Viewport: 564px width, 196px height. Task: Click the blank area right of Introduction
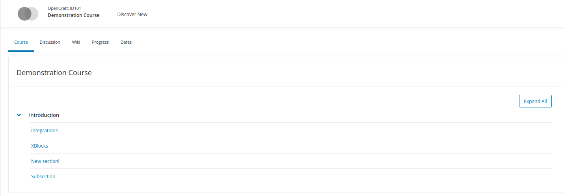[276, 115]
